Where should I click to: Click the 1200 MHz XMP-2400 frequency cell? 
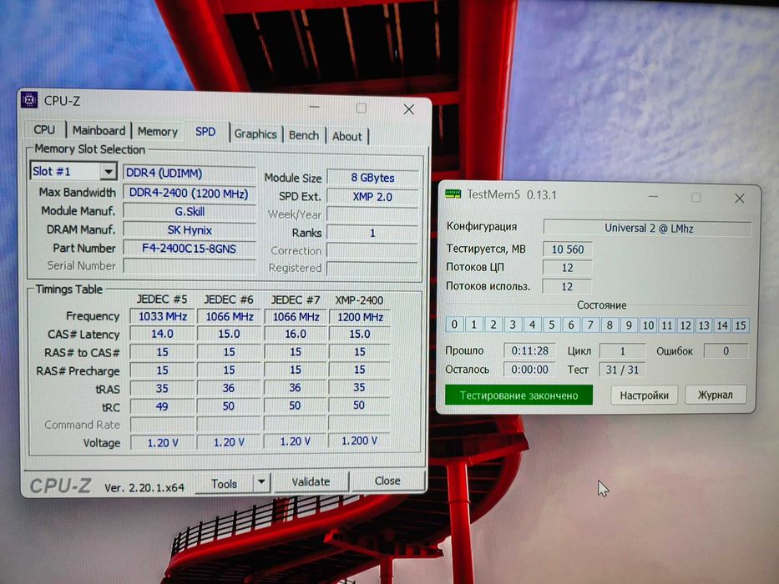pos(360,317)
